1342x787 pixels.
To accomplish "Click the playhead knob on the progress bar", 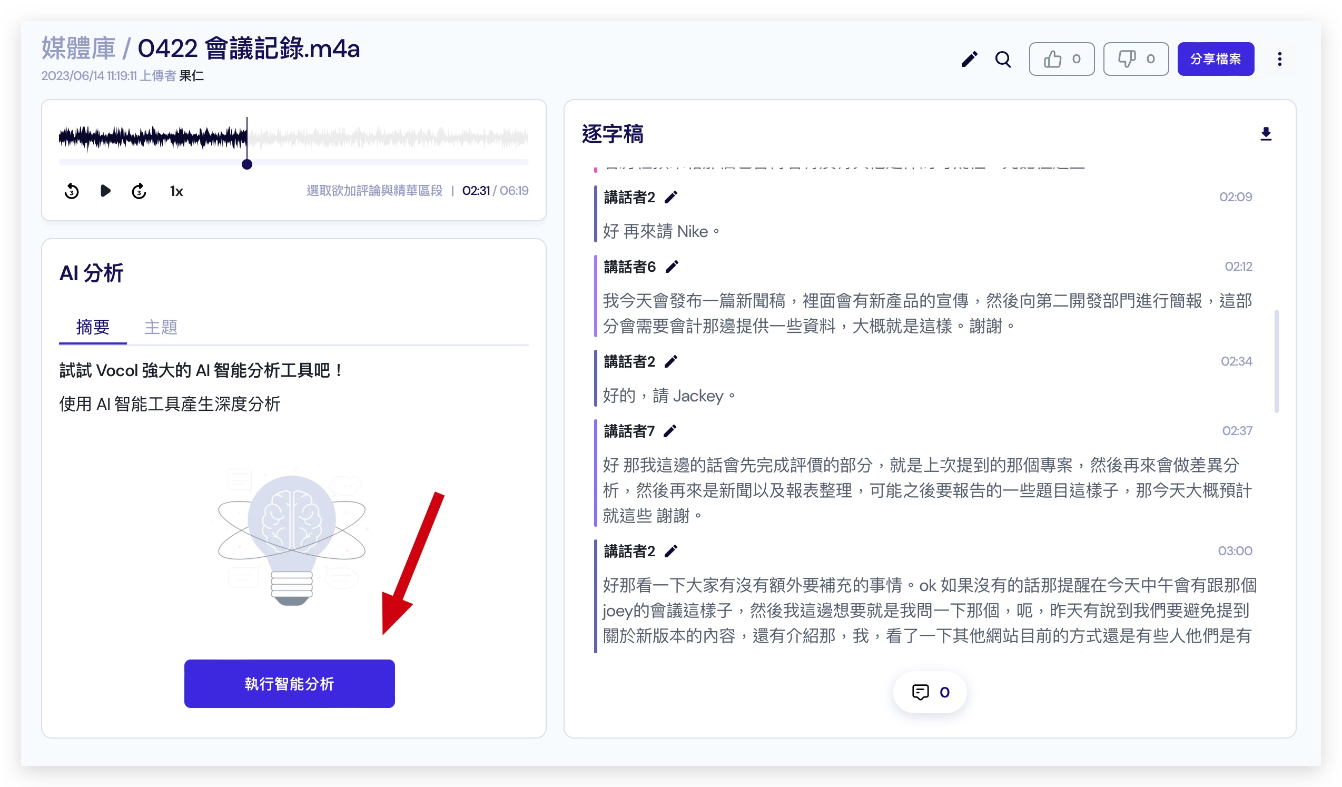I will (246, 164).
